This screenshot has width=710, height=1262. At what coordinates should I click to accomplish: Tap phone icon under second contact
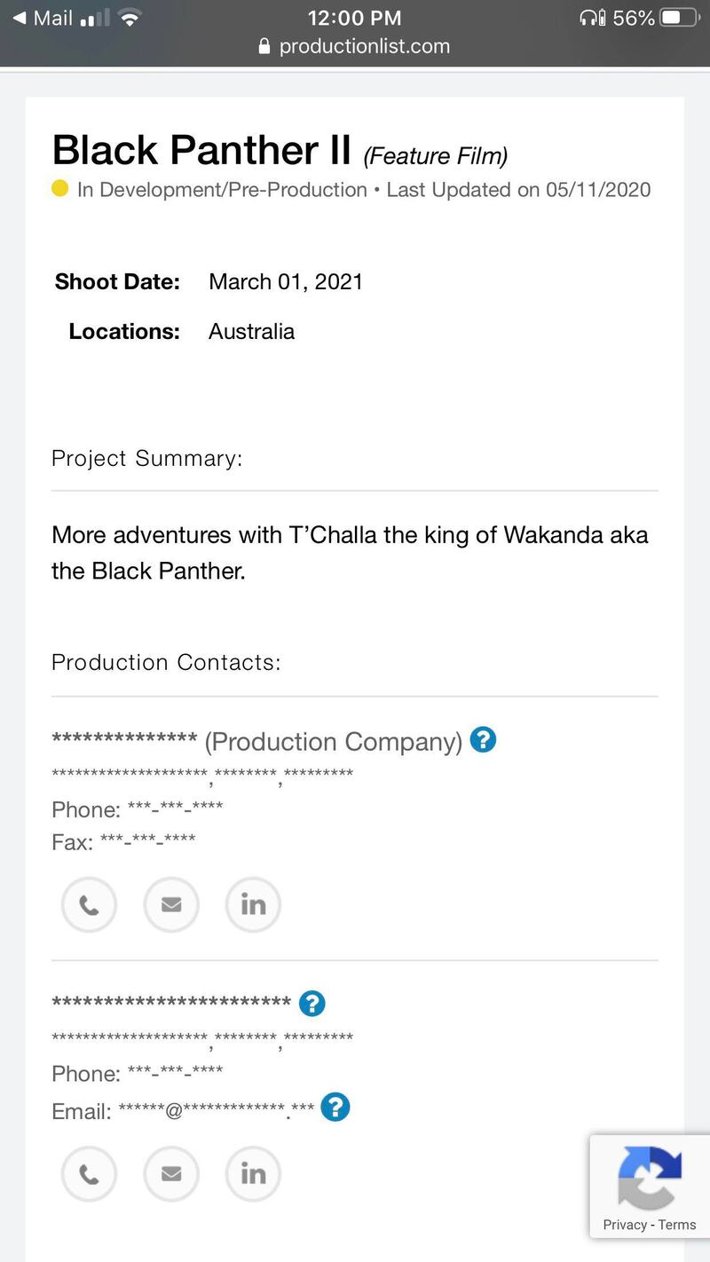(x=89, y=1174)
